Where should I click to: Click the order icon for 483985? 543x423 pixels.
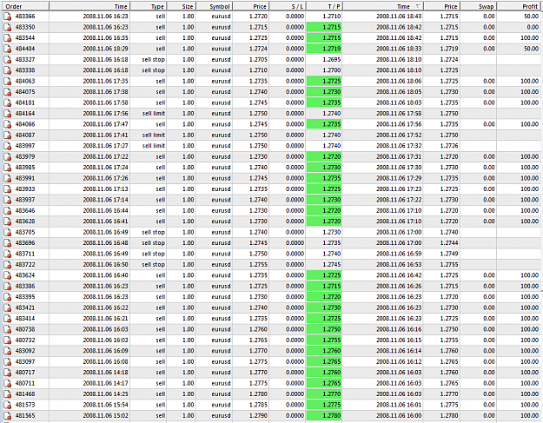(7, 167)
